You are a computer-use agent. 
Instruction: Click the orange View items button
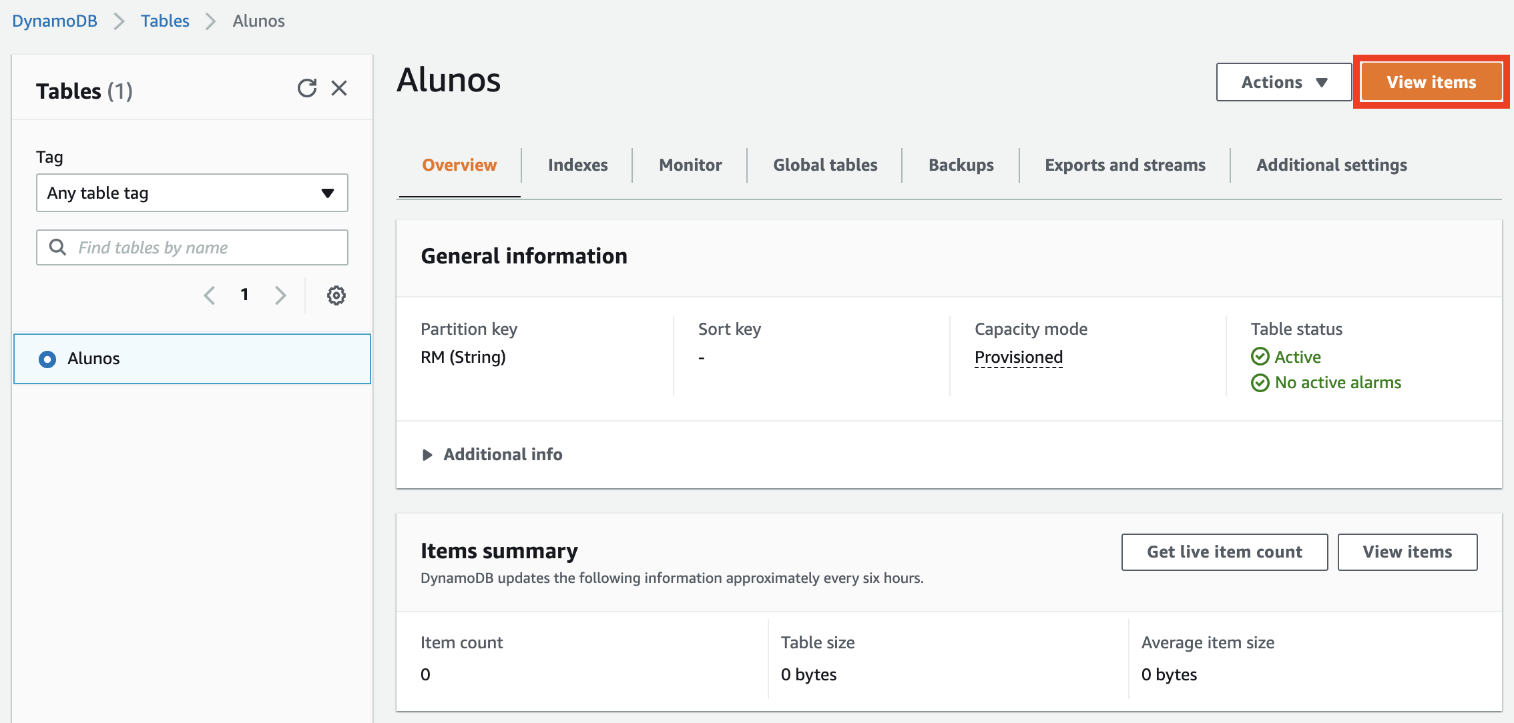(1431, 82)
